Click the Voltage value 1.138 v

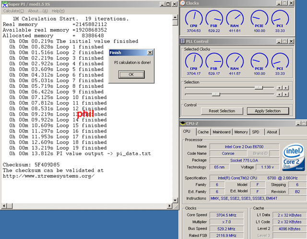[x=268, y=167]
